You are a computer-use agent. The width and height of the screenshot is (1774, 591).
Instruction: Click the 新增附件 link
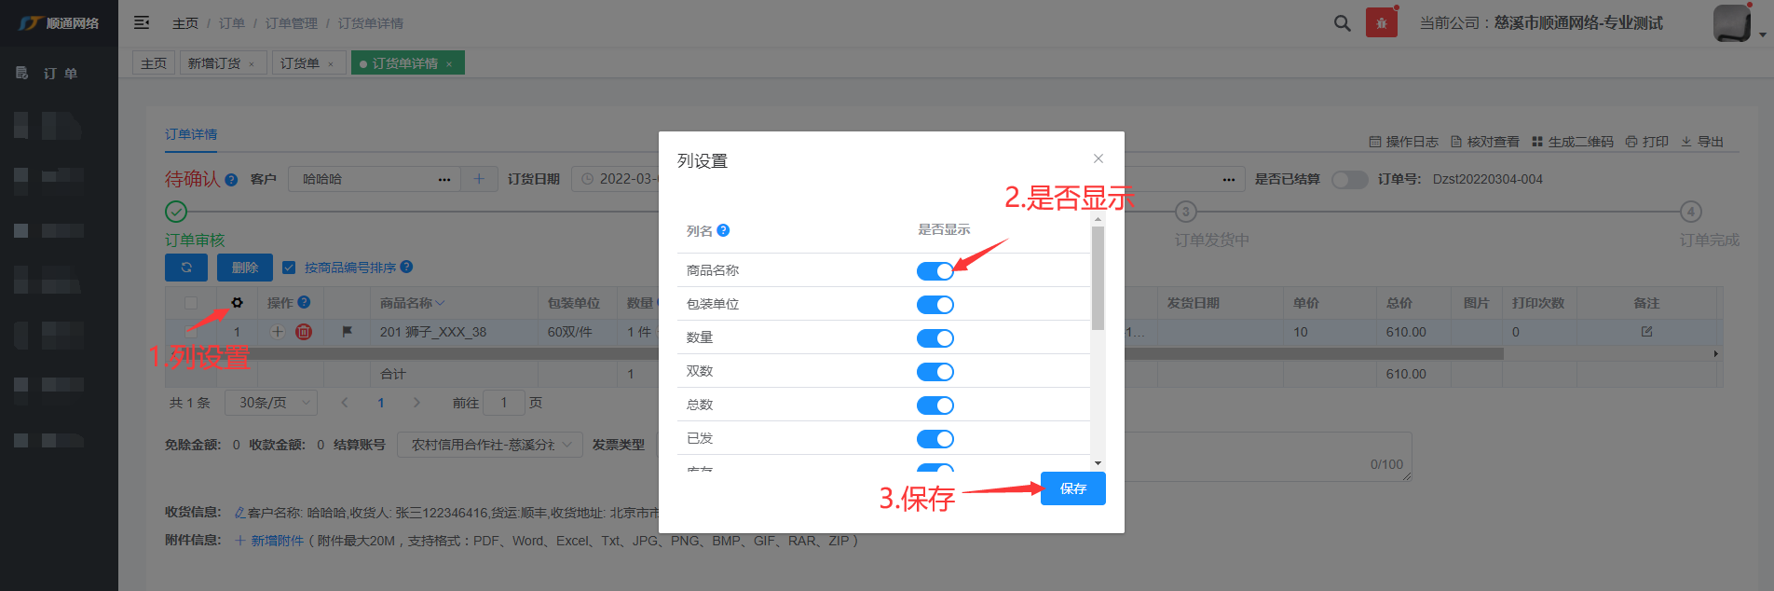pos(277,541)
